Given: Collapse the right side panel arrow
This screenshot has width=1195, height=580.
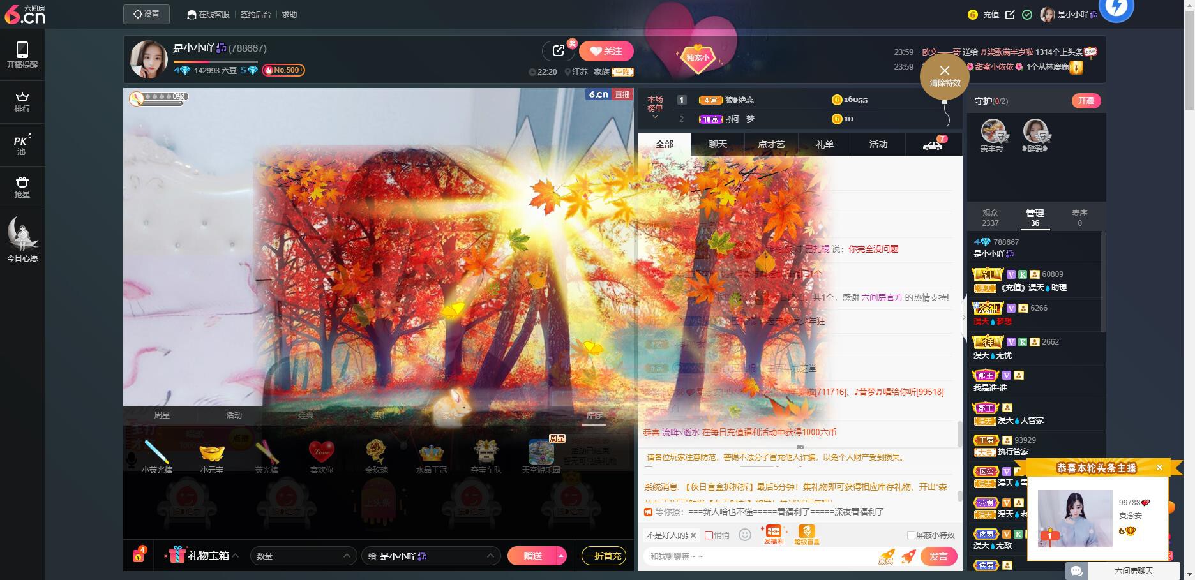Looking at the screenshot, I should coord(964,317).
